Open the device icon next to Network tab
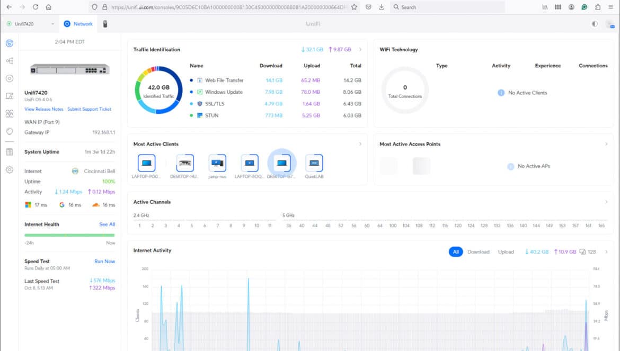 105,24
